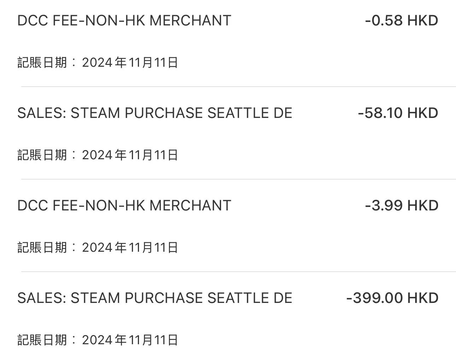This screenshot has height=364, width=456.
Task: Tap the 記賬日期 label in the 58.10 HKD entry
Action: (x=42, y=155)
